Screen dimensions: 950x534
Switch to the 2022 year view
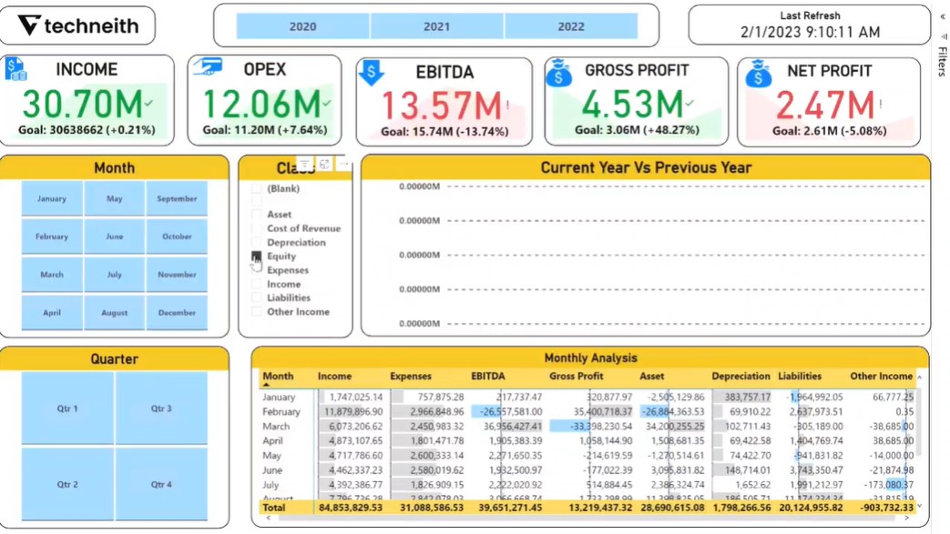(570, 25)
